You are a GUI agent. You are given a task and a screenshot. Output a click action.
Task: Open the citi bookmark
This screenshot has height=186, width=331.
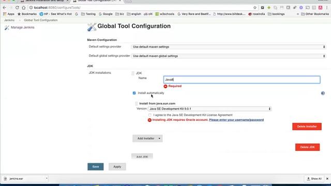click(x=148, y=14)
